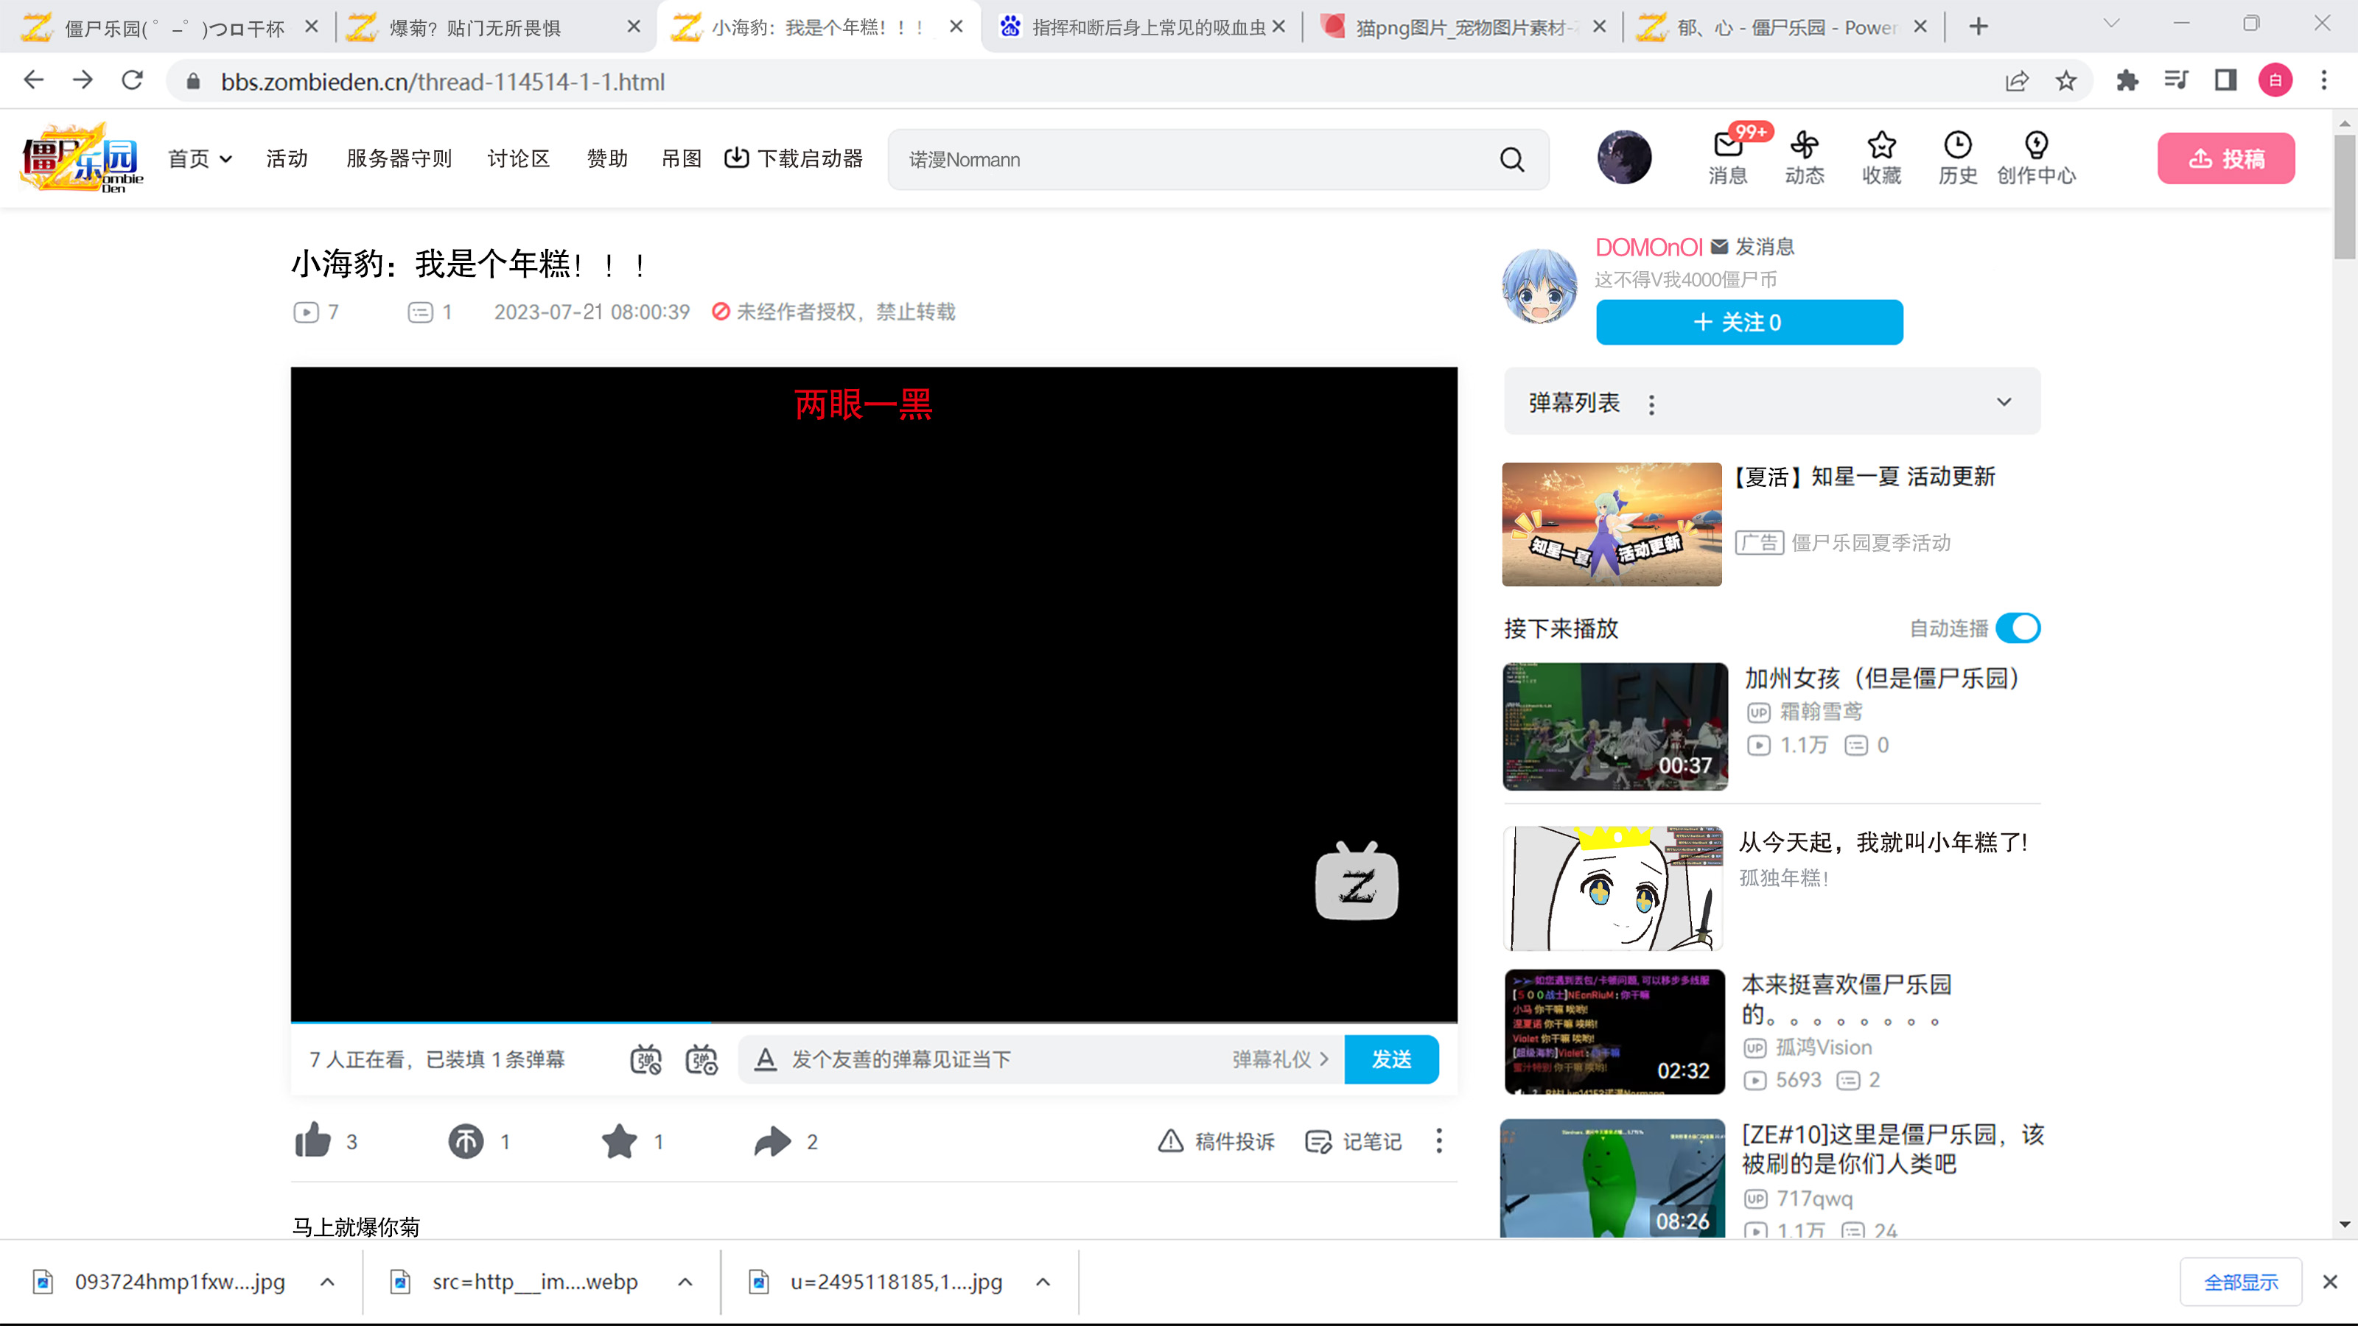
Task: Expand options for u=2495118185 jpg download
Action: tap(1043, 1281)
